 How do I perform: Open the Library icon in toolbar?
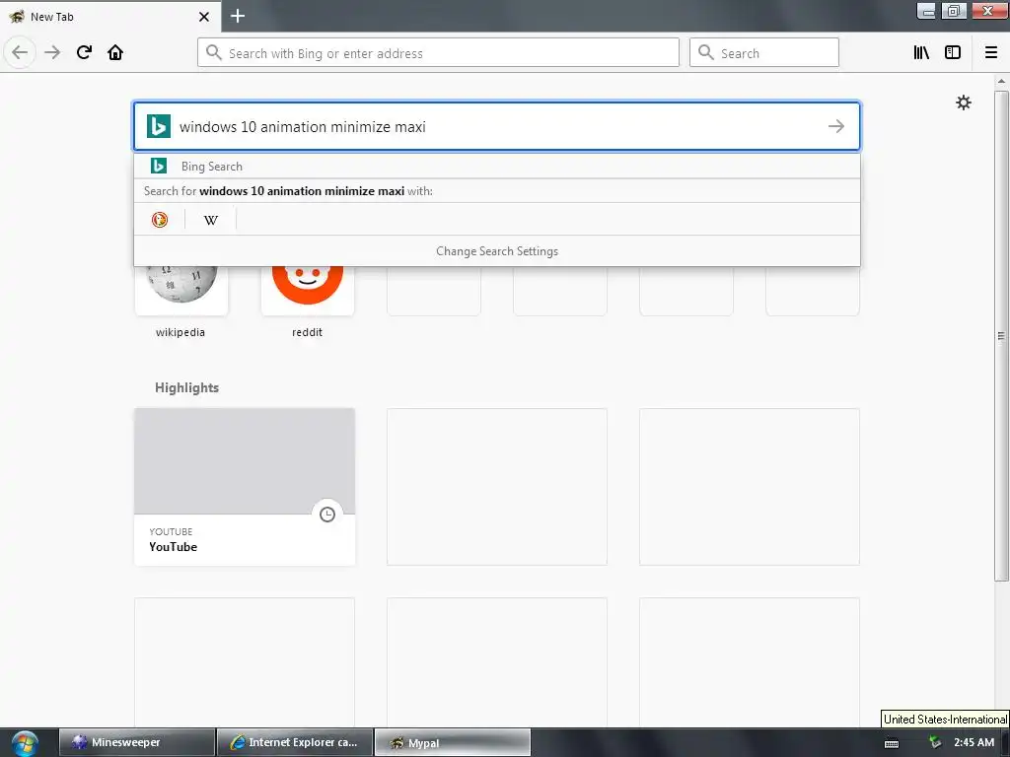(x=921, y=53)
